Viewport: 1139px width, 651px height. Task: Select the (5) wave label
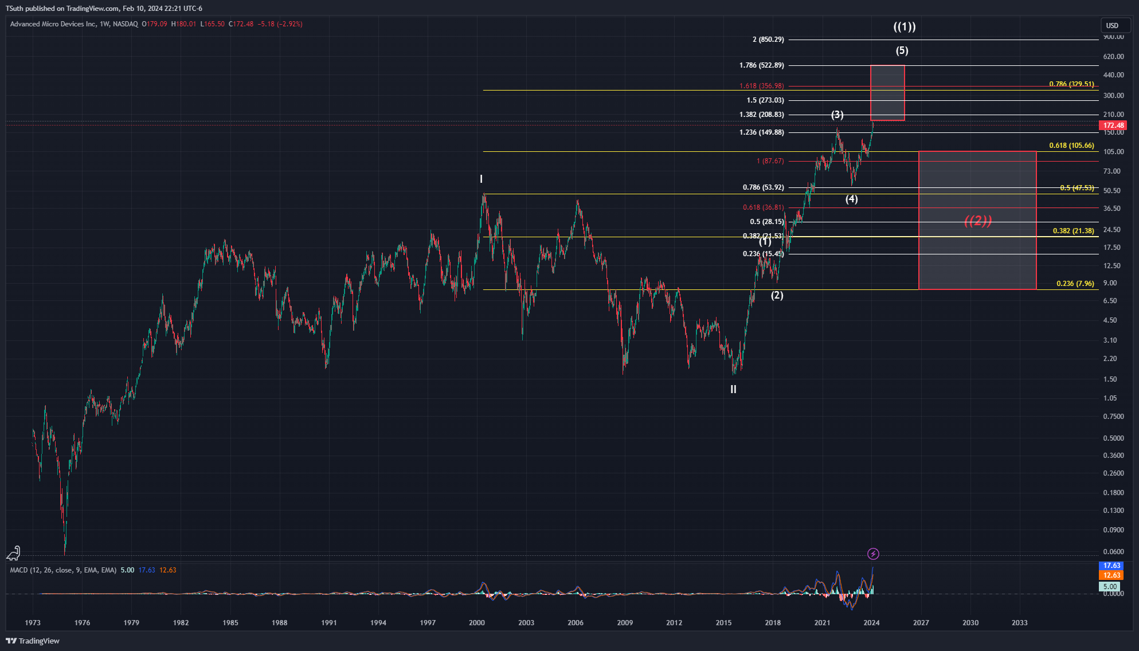coord(902,50)
